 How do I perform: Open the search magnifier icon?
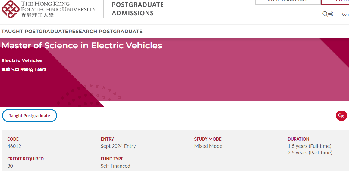325,14
